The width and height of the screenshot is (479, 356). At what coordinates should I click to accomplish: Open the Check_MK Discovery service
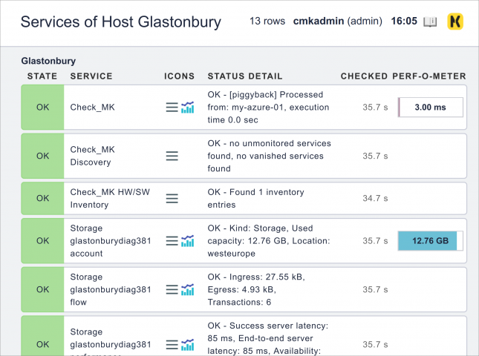click(93, 156)
